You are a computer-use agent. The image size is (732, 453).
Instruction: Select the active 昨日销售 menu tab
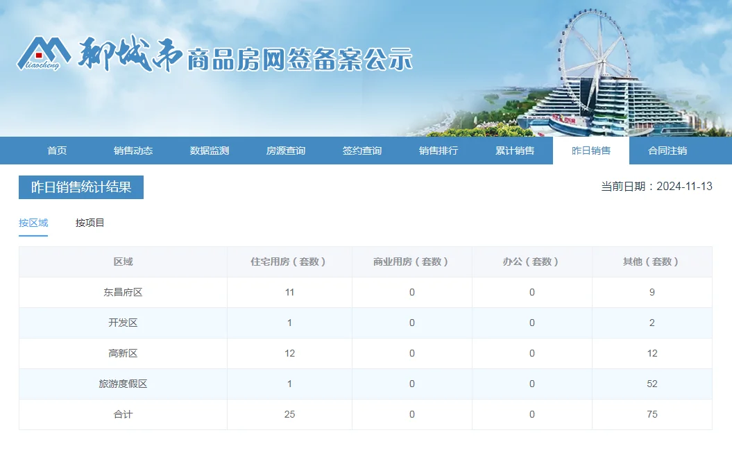point(591,151)
